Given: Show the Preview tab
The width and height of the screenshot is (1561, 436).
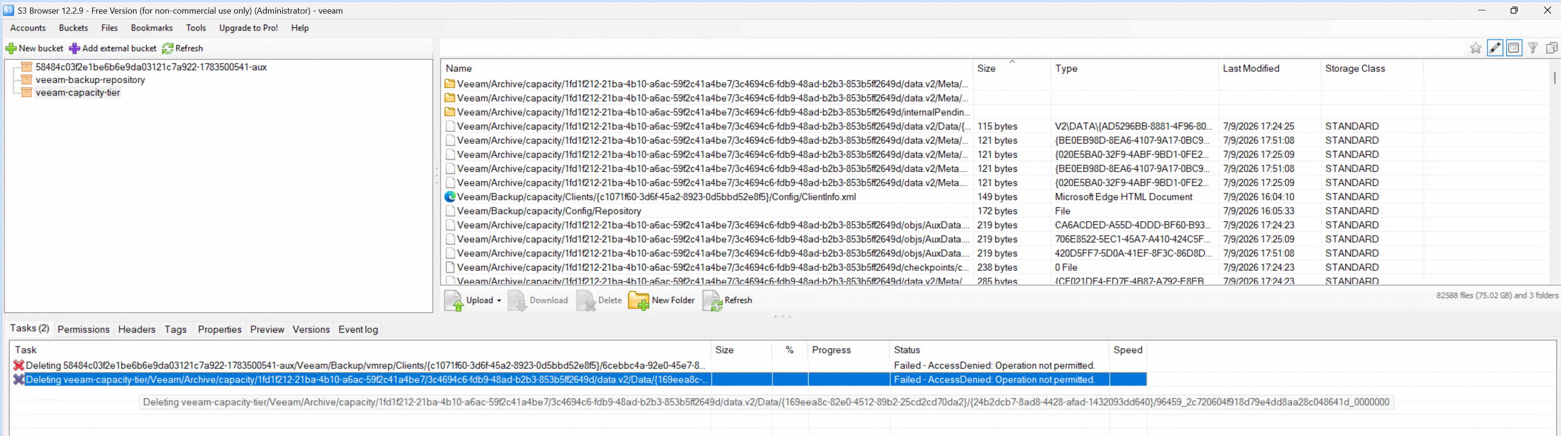Looking at the screenshot, I should [x=267, y=329].
